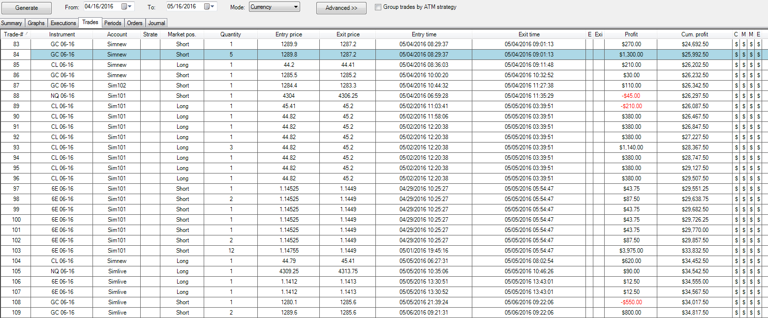Click account Simlive in trade 106
Image resolution: width=768 pixels, height=318 pixels.
[117, 282]
